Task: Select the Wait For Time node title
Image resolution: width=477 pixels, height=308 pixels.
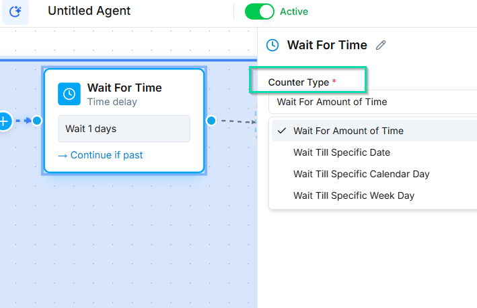Action: 124,88
